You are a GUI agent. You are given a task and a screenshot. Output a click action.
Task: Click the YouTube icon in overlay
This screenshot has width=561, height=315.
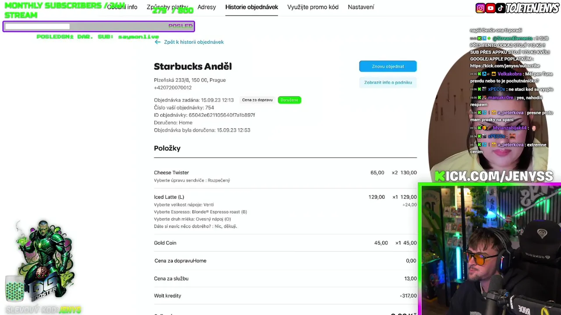pos(490,8)
